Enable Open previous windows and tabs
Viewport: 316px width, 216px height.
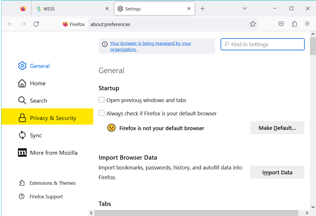click(101, 100)
